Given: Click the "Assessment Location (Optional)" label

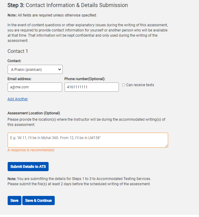Looking at the screenshot, I should pyautogui.click(x=34, y=113).
